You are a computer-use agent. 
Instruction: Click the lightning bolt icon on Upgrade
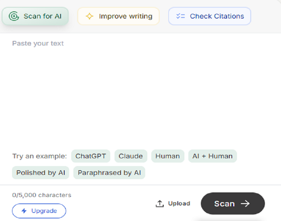24,211
